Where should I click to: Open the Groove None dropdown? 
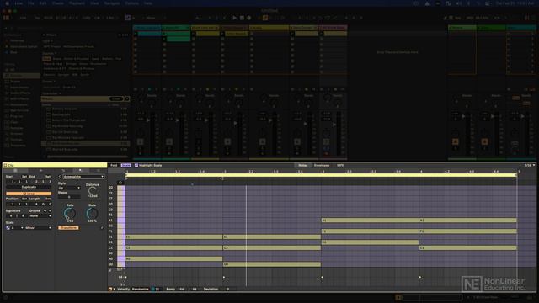tap(40, 215)
